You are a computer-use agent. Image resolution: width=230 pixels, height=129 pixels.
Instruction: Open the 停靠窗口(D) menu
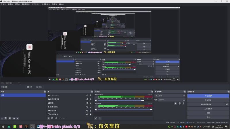point(26,4)
